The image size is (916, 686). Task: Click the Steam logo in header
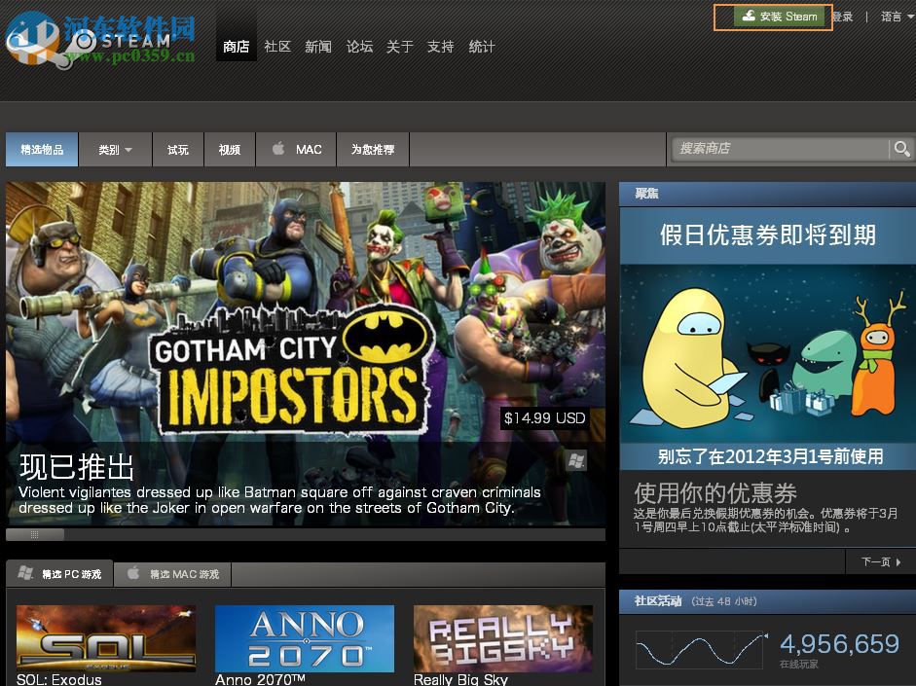[x=117, y=42]
